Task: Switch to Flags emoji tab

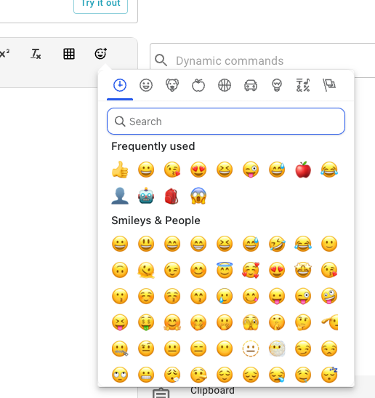Action: (x=329, y=85)
